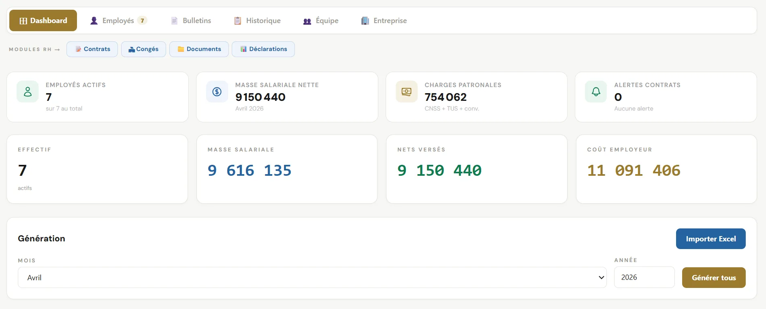Click the Employés count badge 7
Viewport: 766px width, 309px height.
click(x=142, y=21)
